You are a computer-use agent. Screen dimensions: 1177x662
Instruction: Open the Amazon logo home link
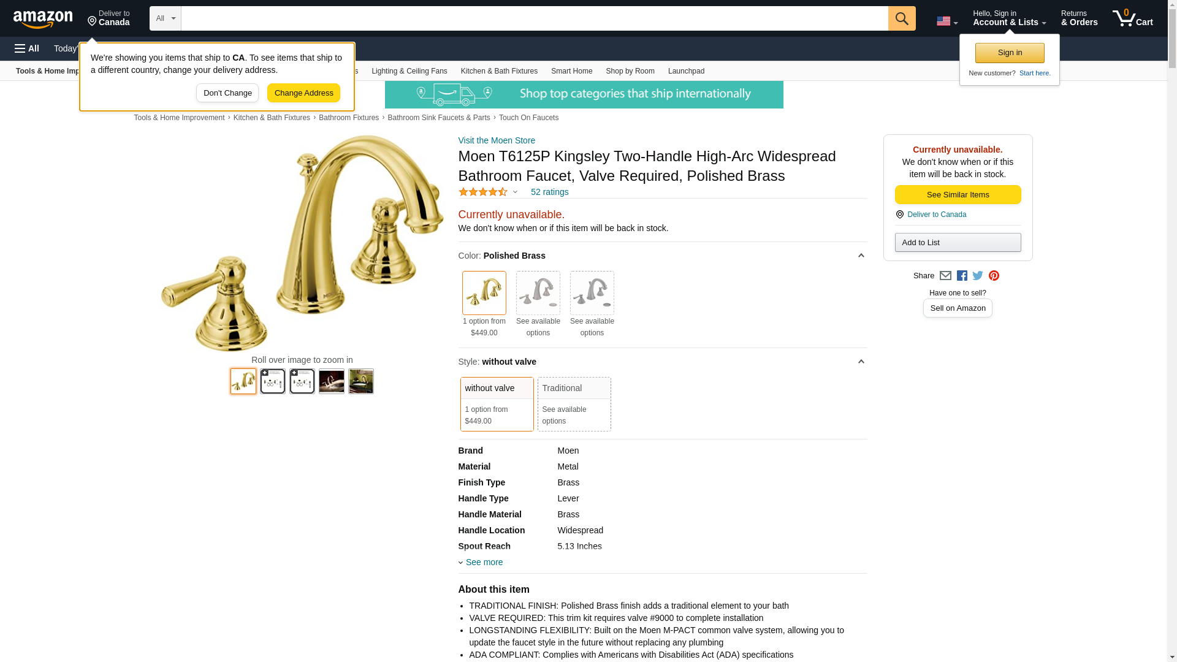click(43, 19)
